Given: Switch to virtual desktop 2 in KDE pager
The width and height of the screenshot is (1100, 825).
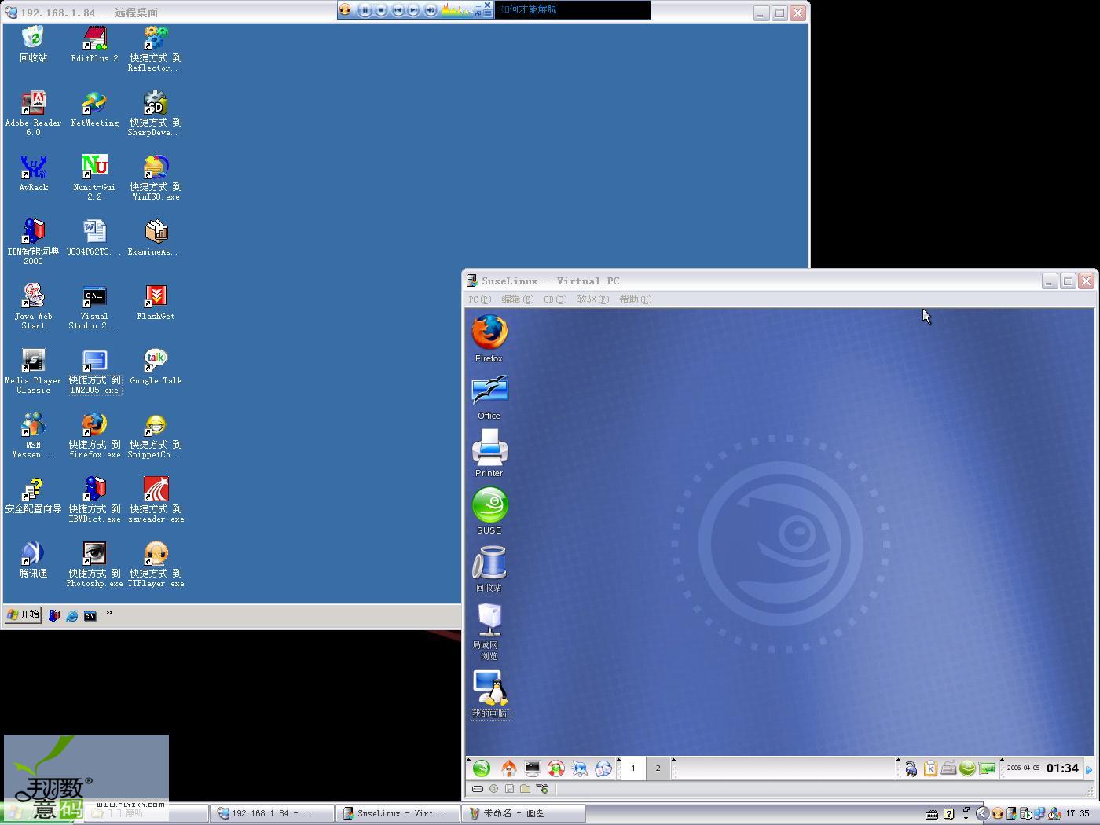Looking at the screenshot, I should [658, 768].
